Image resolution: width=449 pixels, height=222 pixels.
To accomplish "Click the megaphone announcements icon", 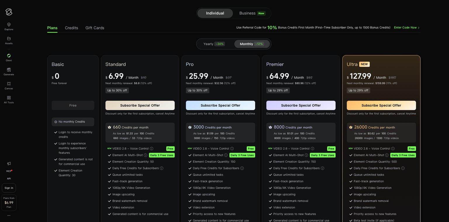I will coord(9,164).
